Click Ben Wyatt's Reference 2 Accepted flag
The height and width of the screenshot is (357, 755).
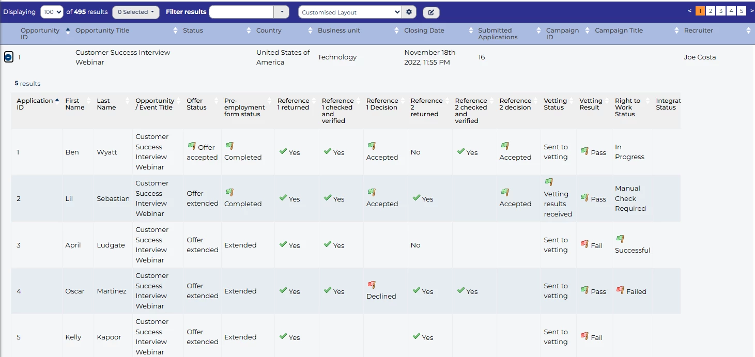pyautogui.click(x=505, y=146)
